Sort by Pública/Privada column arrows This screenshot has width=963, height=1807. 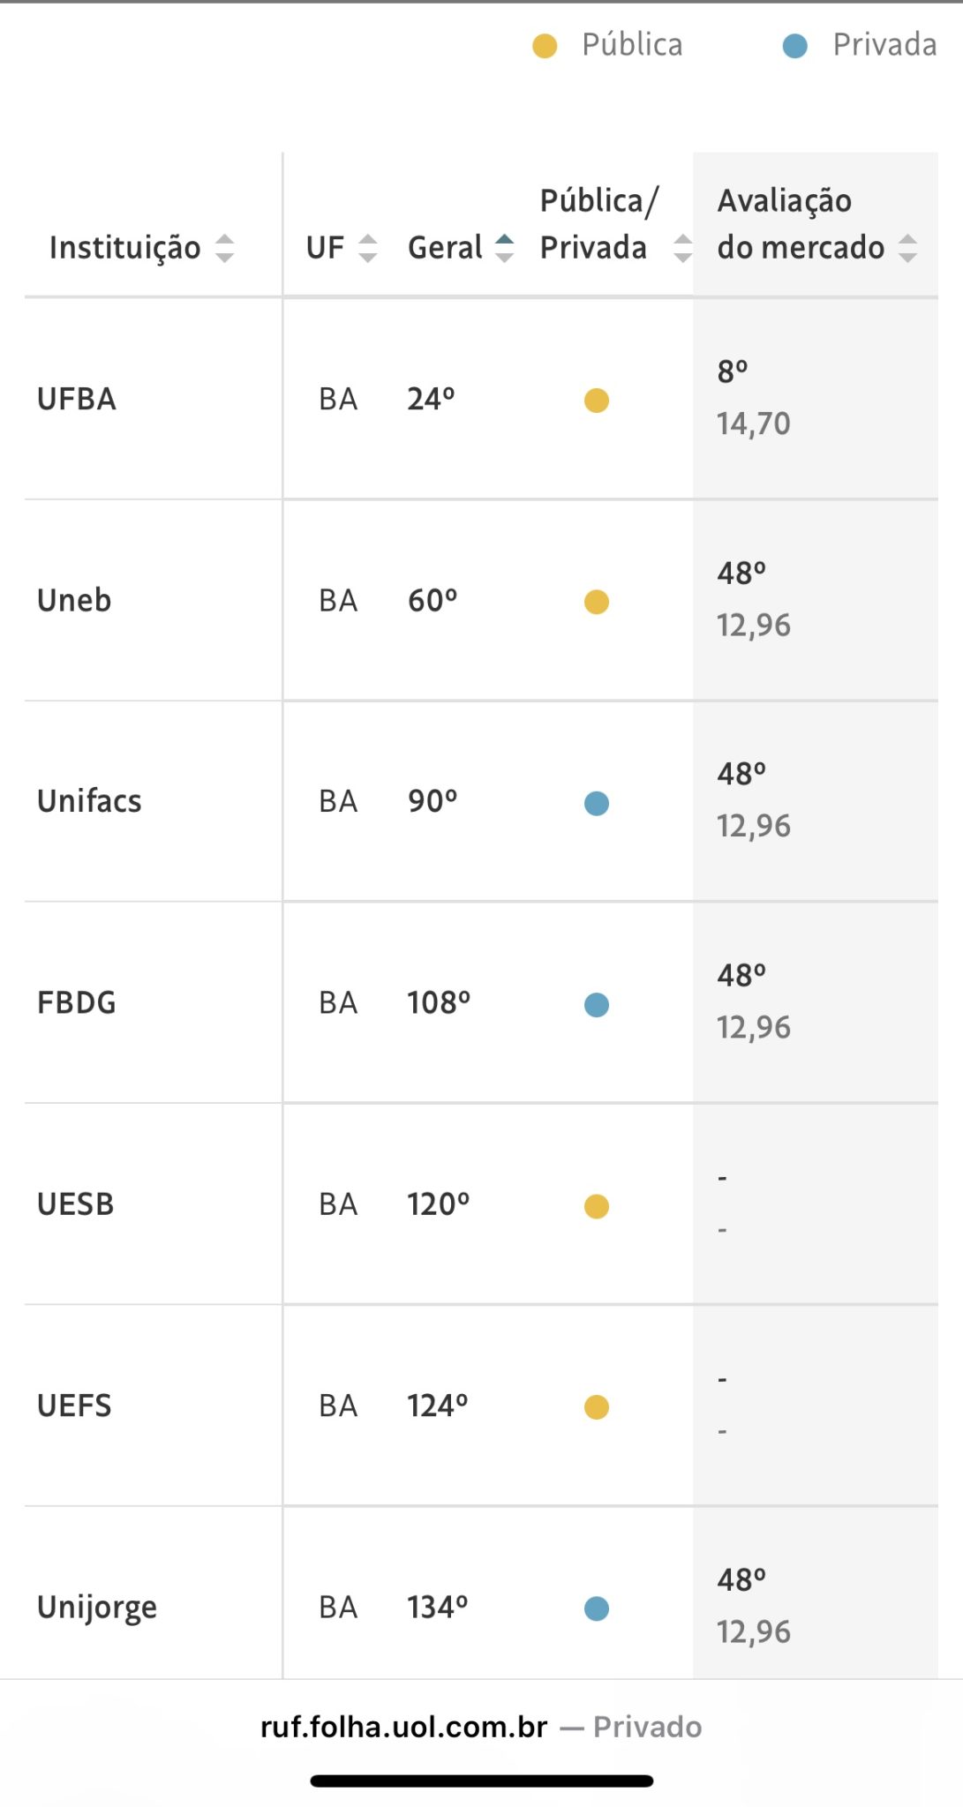pyautogui.click(x=682, y=248)
